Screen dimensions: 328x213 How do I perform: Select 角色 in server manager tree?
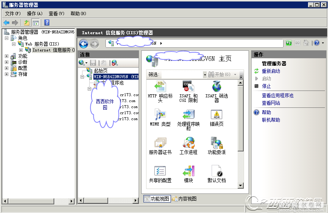pyautogui.click(x=23, y=38)
